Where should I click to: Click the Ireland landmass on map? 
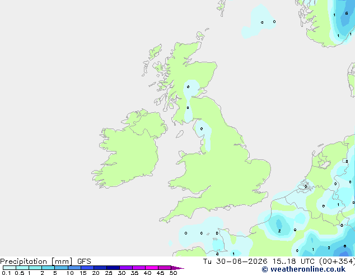[130, 148]
